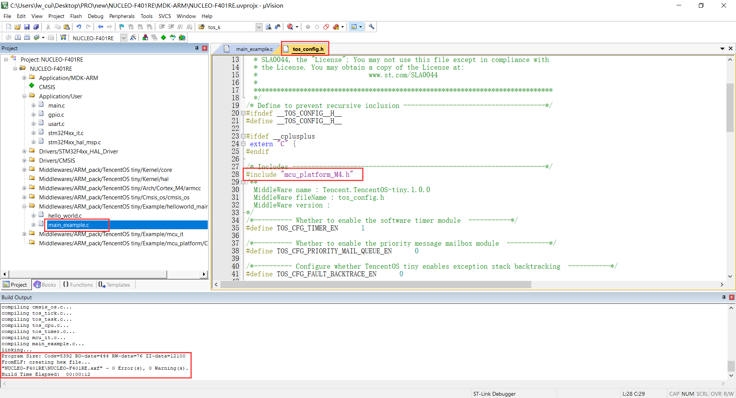Click into the tos_k find text field

(231, 27)
